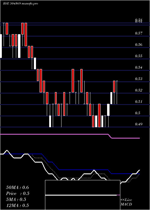The height and width of the screenshot is (210, 150).
Task: Click the <<Live MACD label
Action: pyautogui.click(x=126, y=202)
